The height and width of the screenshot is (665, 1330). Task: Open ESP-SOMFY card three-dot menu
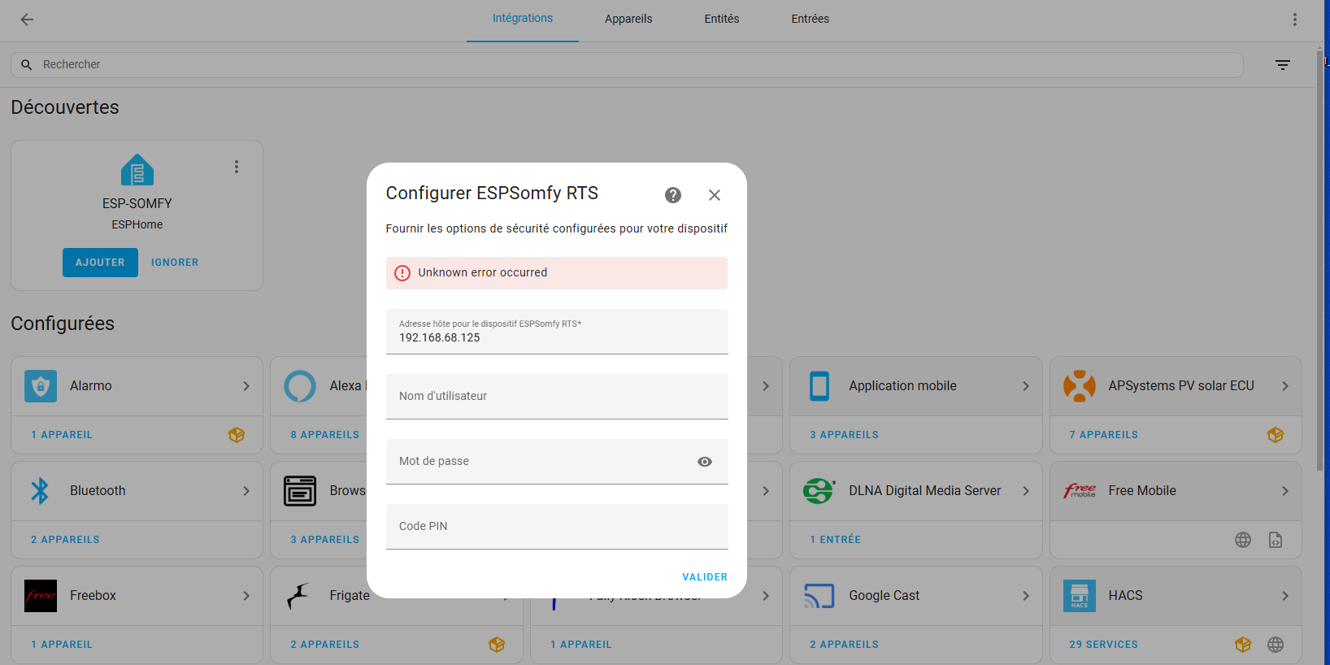(x=237, y=167)
